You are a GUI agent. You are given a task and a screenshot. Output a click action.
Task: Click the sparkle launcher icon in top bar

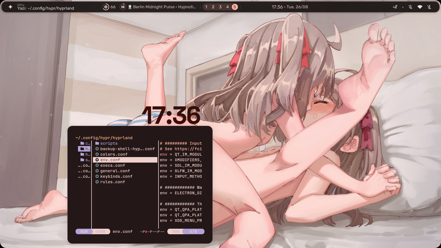click(10, 7)
